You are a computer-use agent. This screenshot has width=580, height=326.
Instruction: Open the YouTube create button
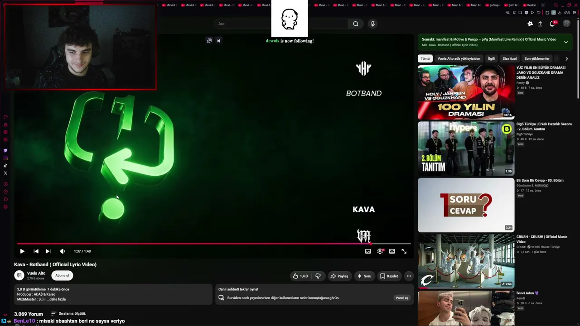(530, 24)
